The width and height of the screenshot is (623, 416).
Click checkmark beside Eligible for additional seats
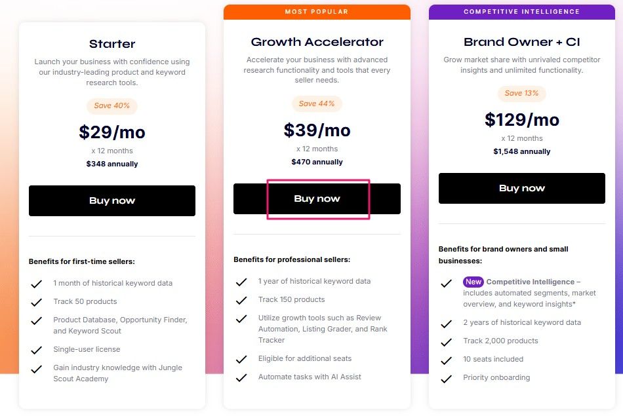coord(241,359)
